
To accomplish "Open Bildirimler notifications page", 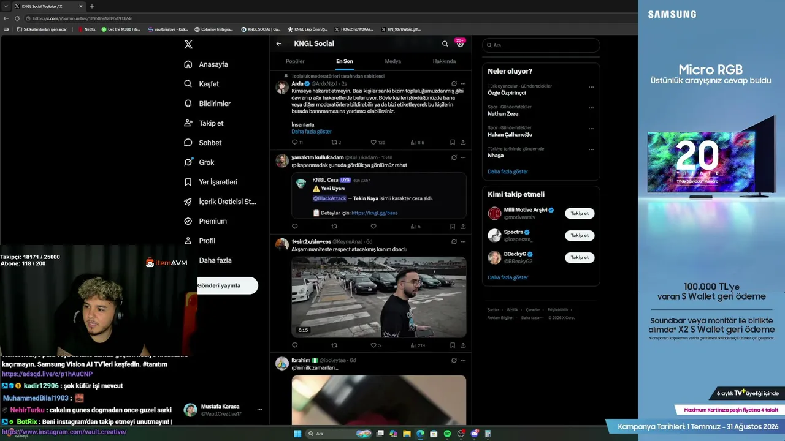I will point(207,104).
